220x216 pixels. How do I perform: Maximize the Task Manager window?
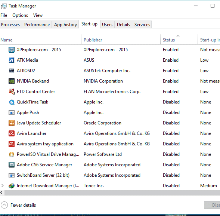pyautogui.click(x=213, y=6)
